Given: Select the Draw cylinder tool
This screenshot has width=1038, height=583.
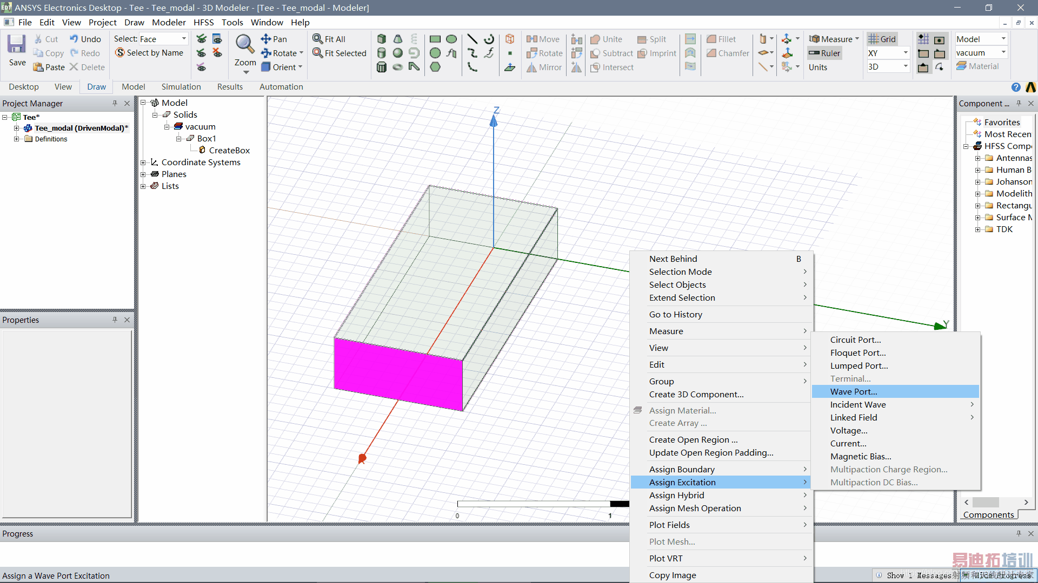Looking at the screenshot, I should [382, 53].
